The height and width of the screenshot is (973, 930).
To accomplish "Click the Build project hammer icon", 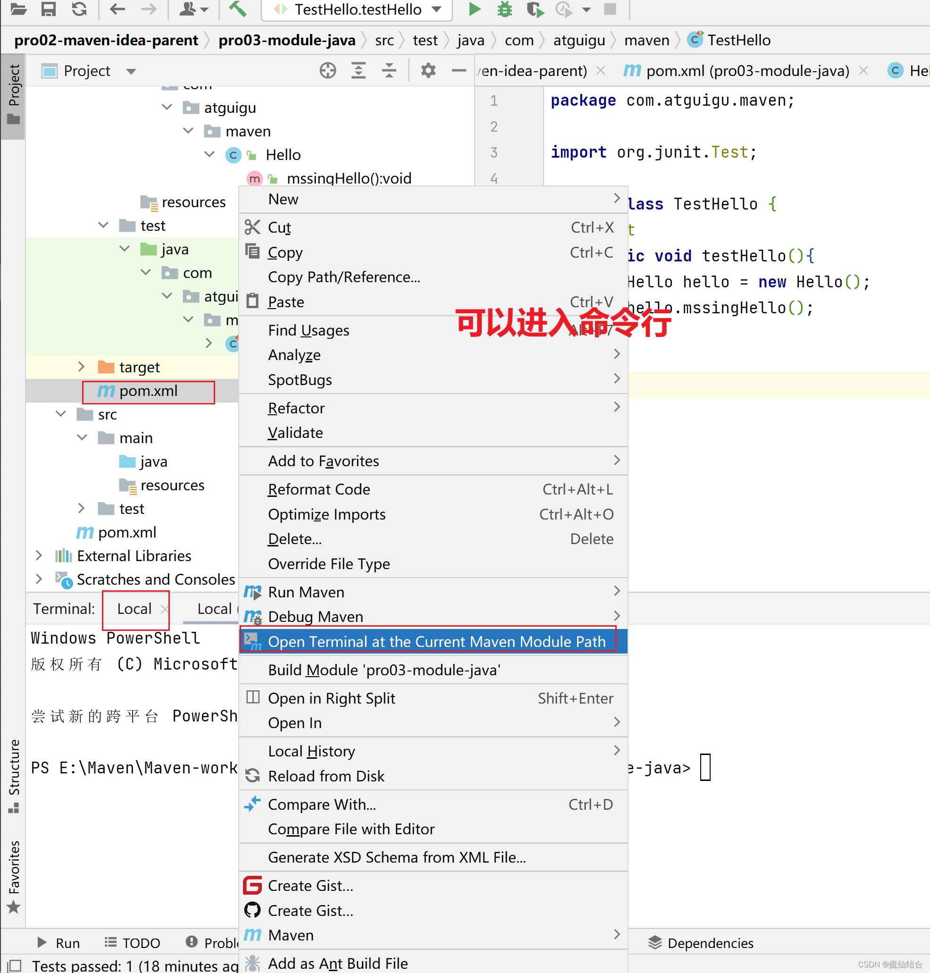I will pyautogui.click(x=238, y=9).
